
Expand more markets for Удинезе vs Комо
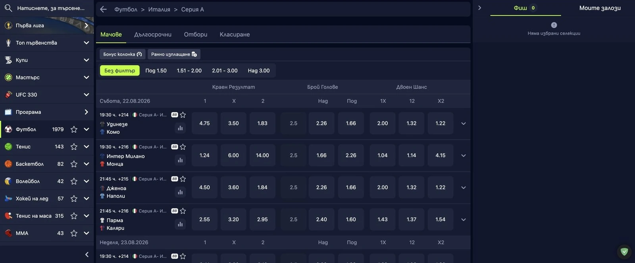(x=463, y=124)
